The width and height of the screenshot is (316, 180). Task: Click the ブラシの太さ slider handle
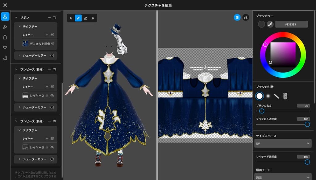[x=262, y=111]
